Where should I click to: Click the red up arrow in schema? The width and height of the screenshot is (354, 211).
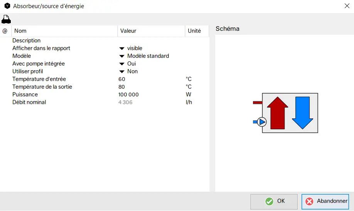[278, 113]
